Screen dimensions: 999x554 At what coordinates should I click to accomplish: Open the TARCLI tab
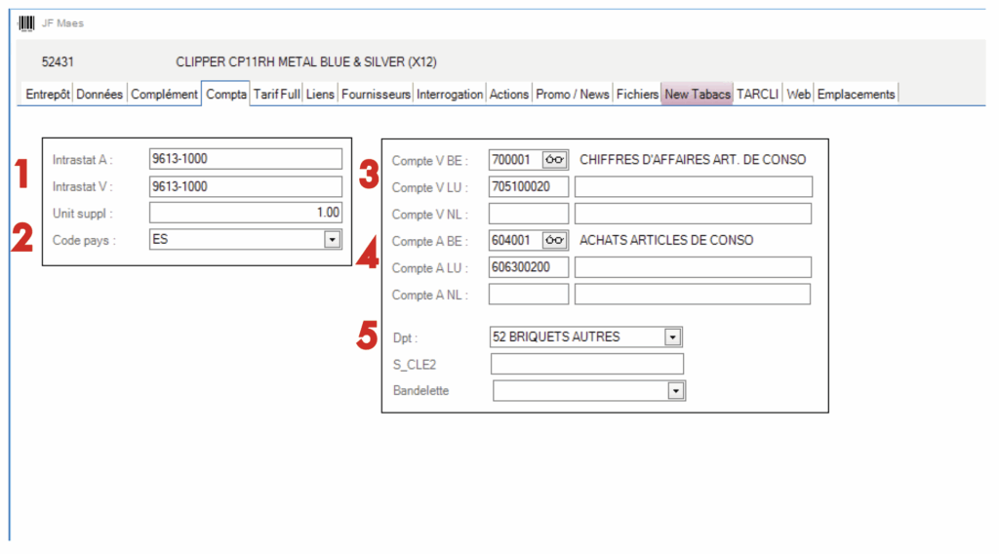click(758, 95)
